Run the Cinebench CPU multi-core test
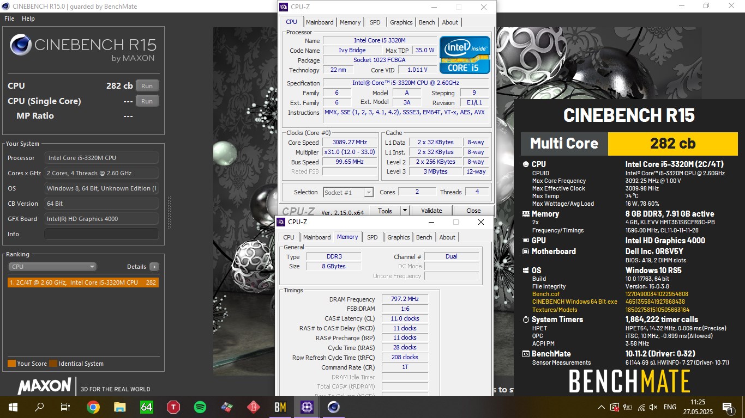The image size is (745, 418). (x=147, y=86)
